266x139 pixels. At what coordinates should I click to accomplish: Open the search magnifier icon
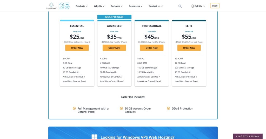[x=180, y=6]
